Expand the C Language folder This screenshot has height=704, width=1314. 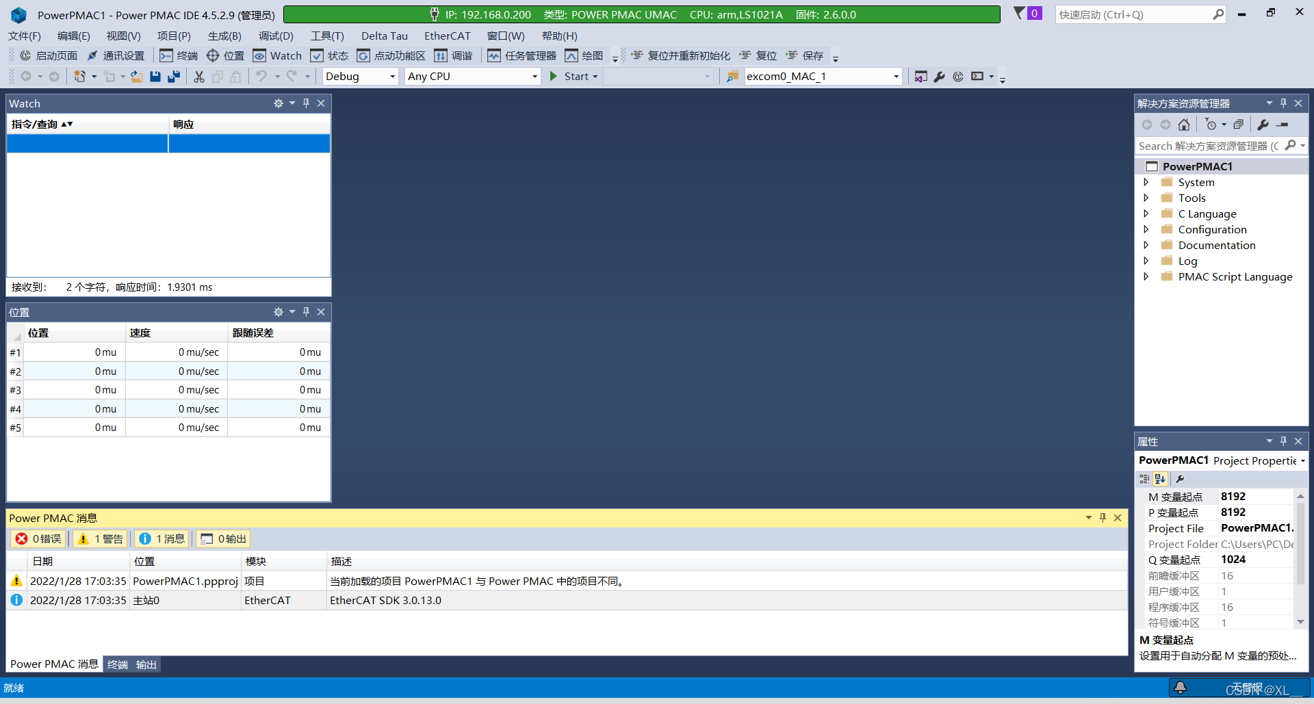pos(1146,213)
